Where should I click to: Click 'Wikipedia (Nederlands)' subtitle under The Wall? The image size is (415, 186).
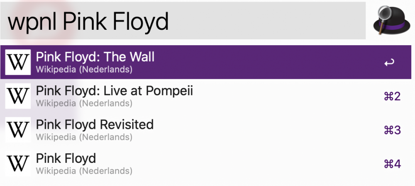point(84,69)
